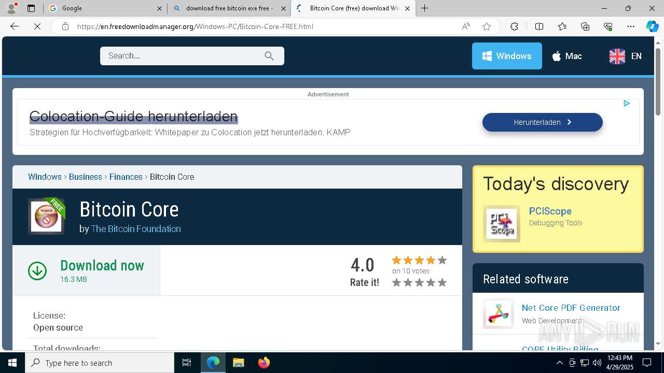The height and width of the screenshot is (373, 664).
Task: Show hidden system tray icons
Action: tap(560, 363)
